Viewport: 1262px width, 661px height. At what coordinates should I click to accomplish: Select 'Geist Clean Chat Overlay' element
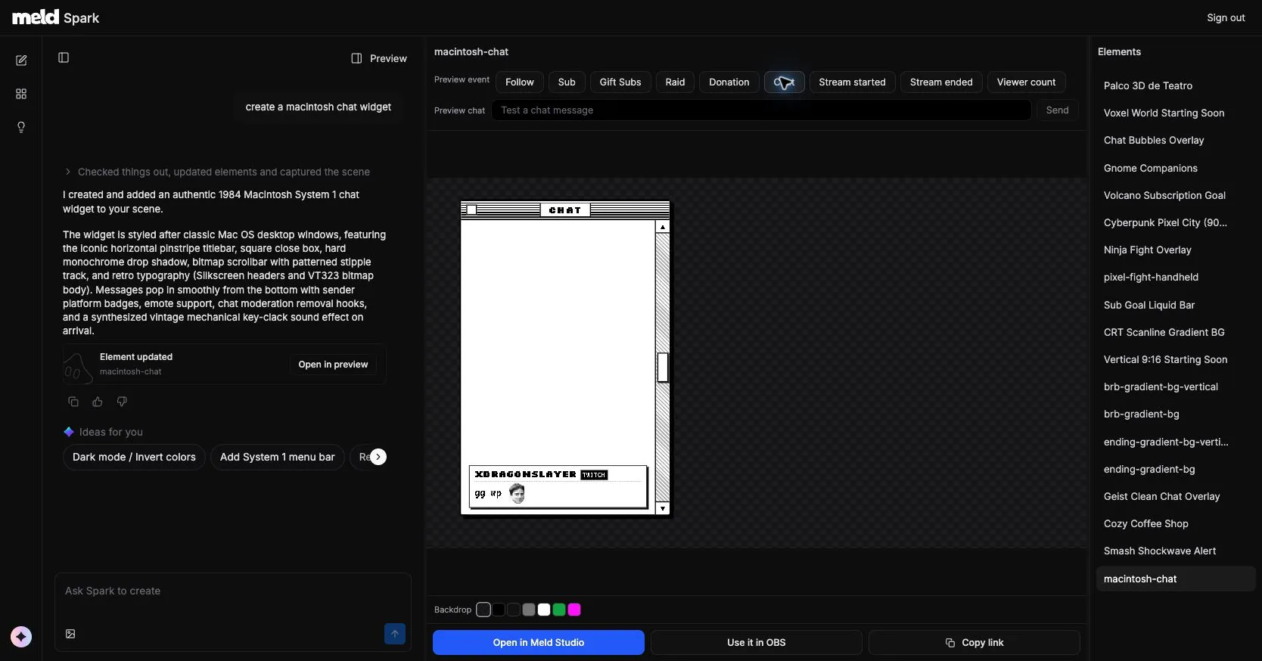tap(1176, 496)
